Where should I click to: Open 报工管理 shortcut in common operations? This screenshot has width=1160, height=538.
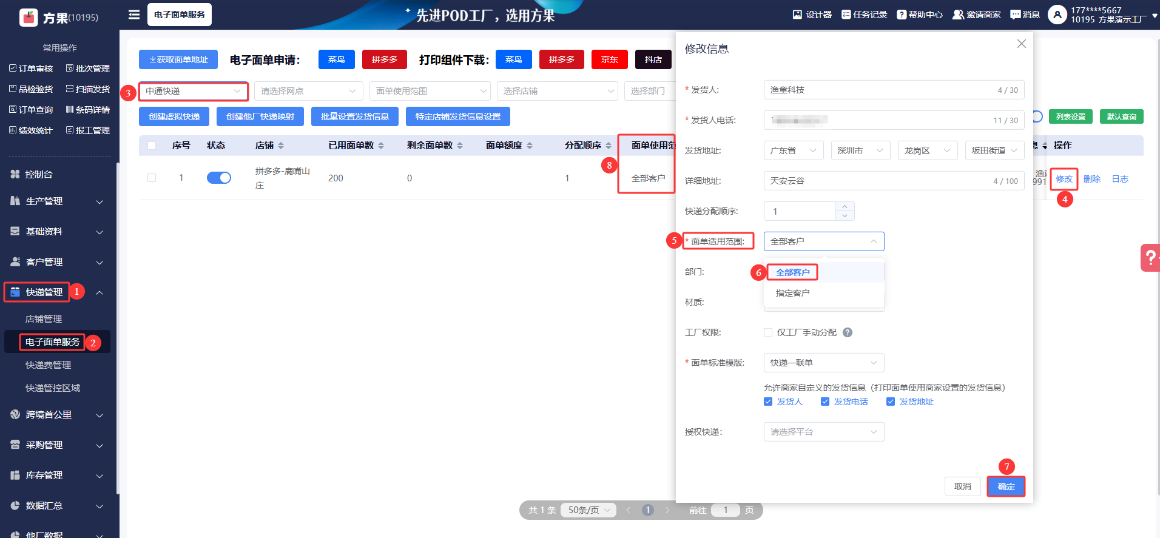(x=88, y=130)
